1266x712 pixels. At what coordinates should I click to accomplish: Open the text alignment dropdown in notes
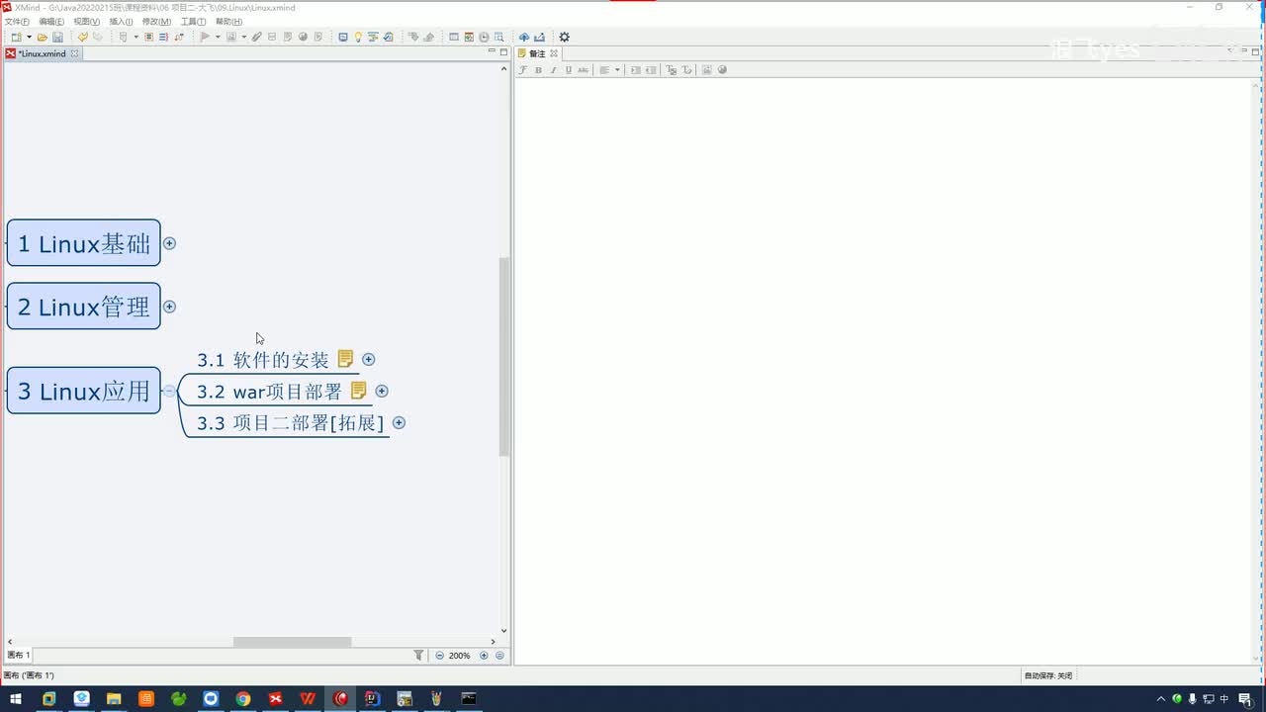point(617,70)
